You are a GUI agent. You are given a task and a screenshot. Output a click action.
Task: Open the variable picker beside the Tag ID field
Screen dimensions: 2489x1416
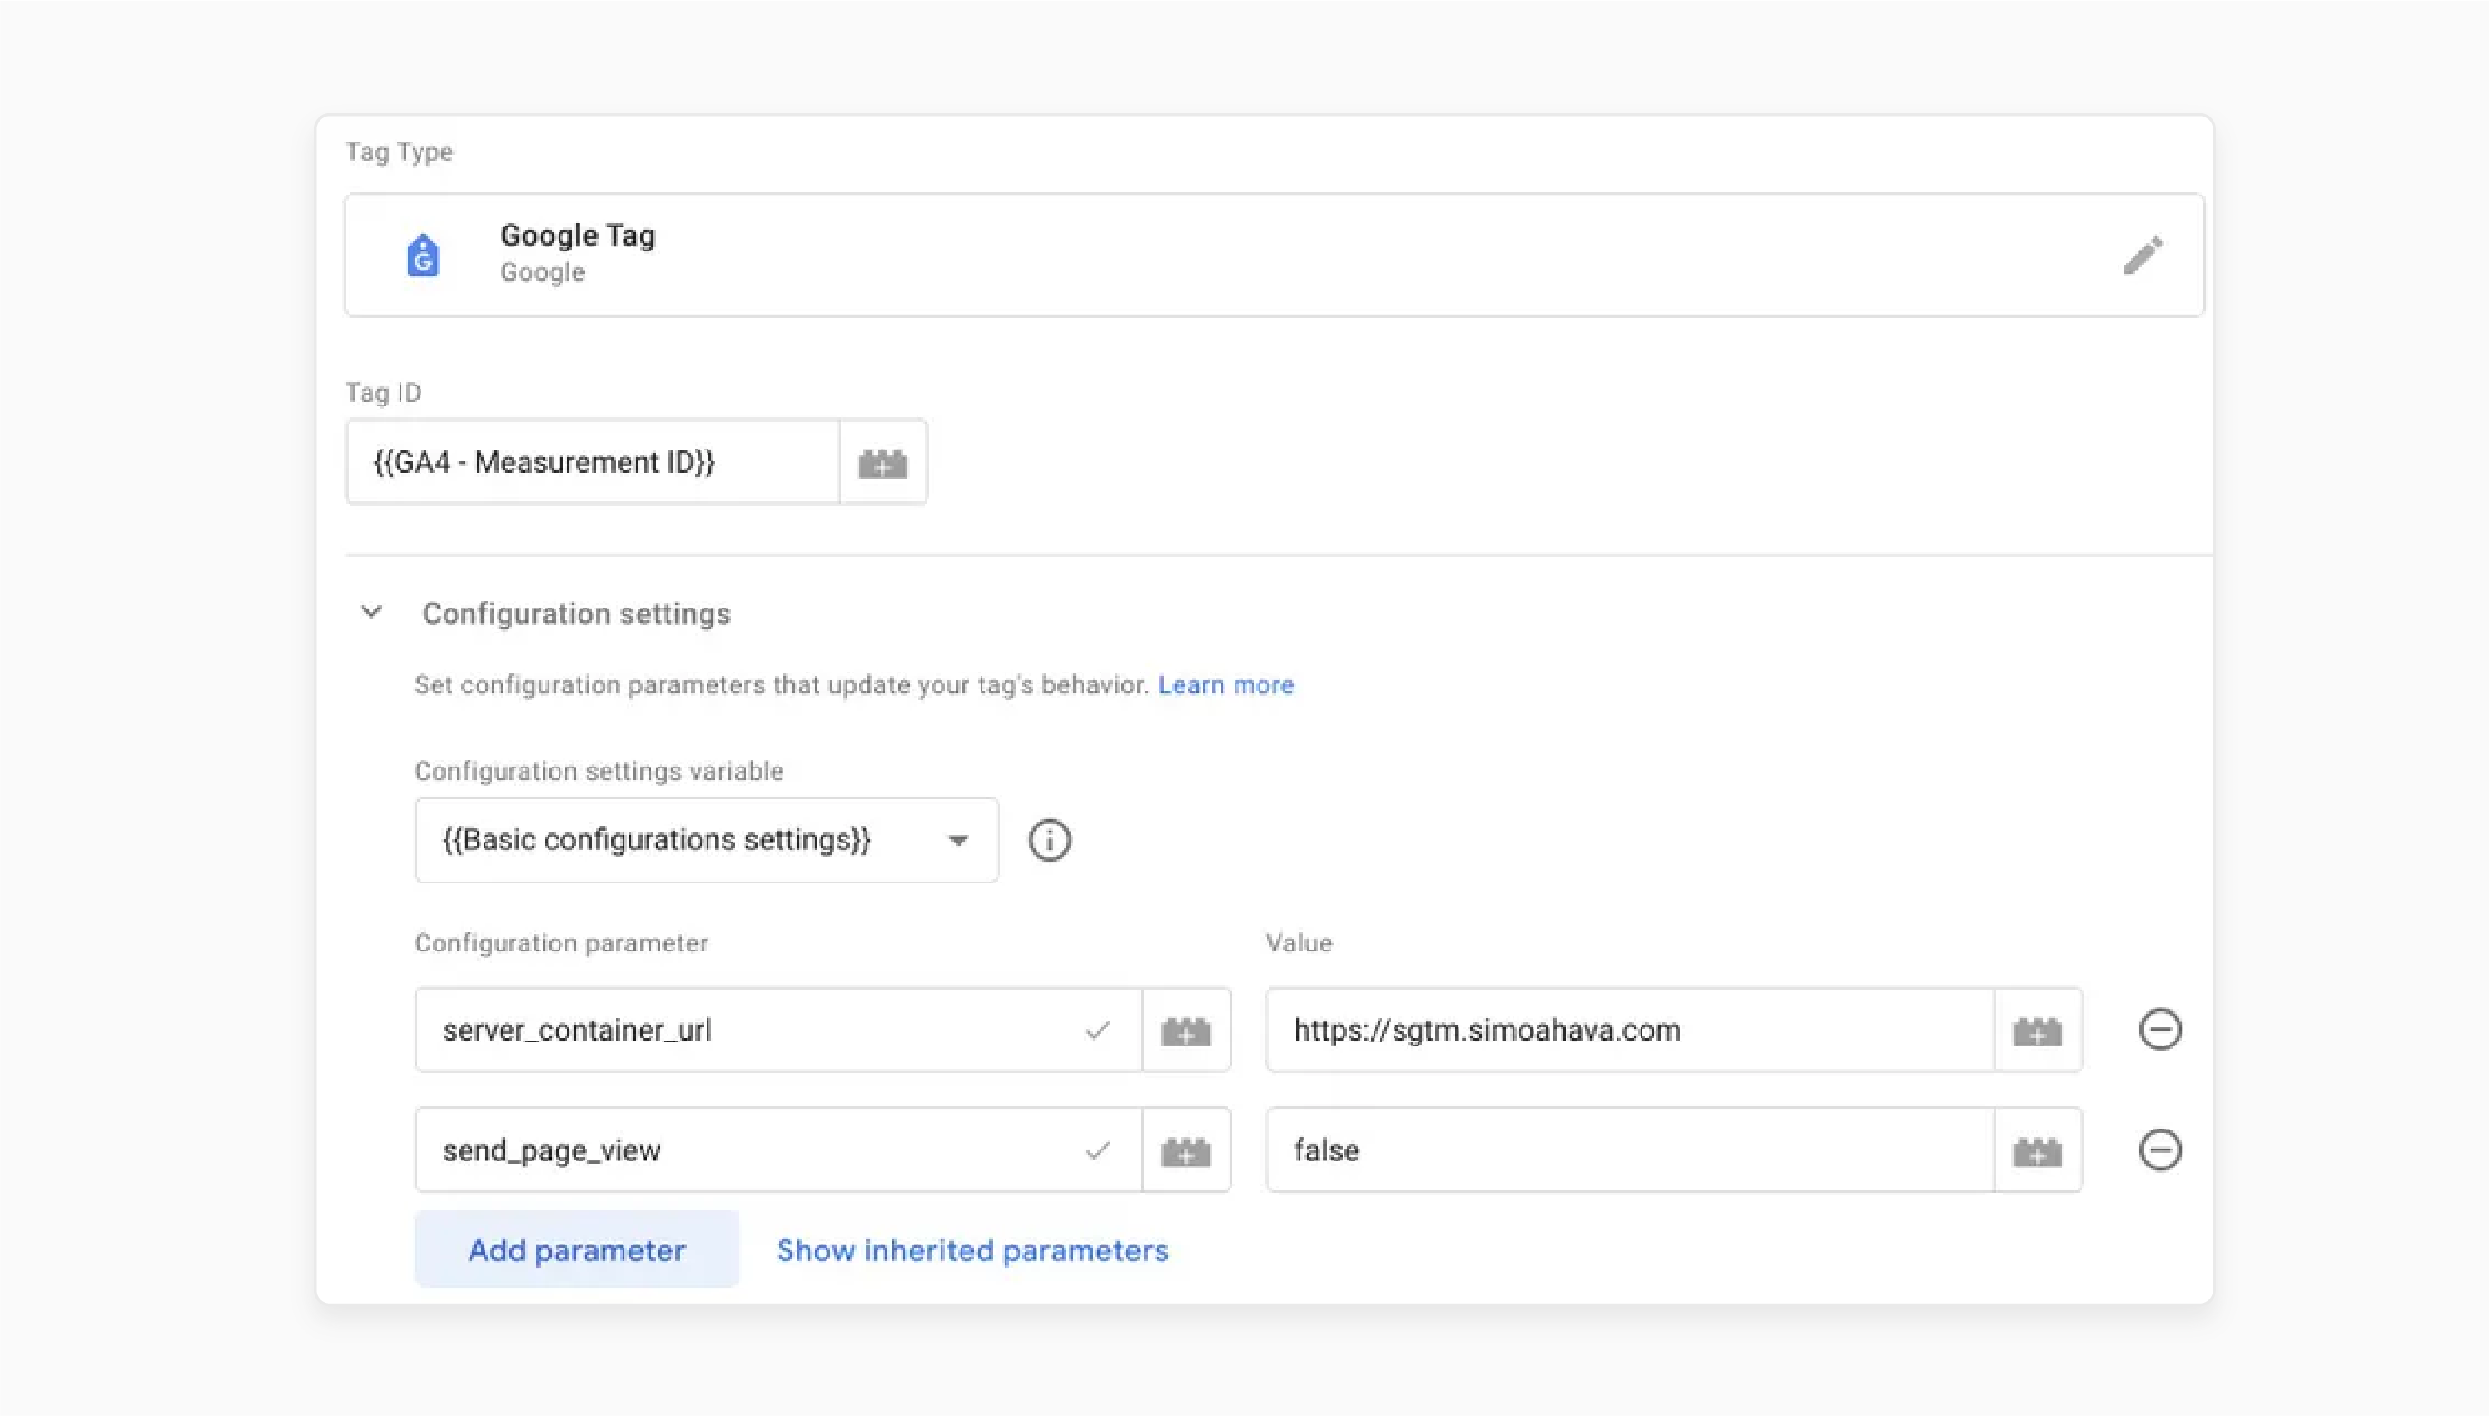coord(883,463)
